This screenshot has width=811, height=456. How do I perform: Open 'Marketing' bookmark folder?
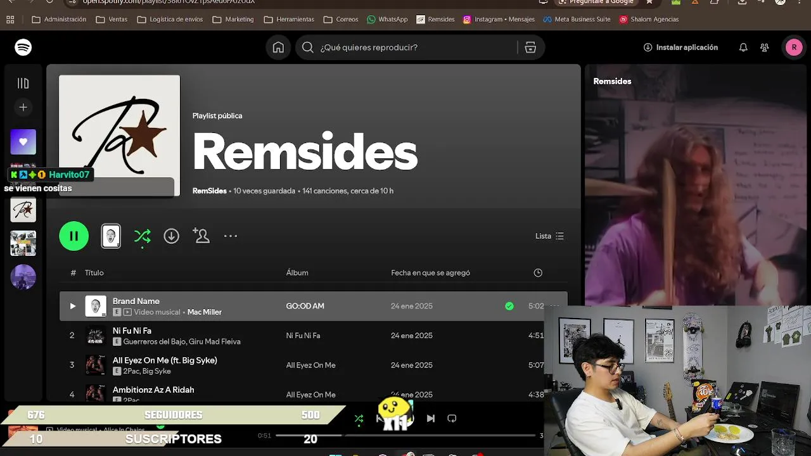click(233, 20)
